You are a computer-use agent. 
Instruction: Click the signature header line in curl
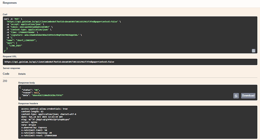tap(44, 35)
